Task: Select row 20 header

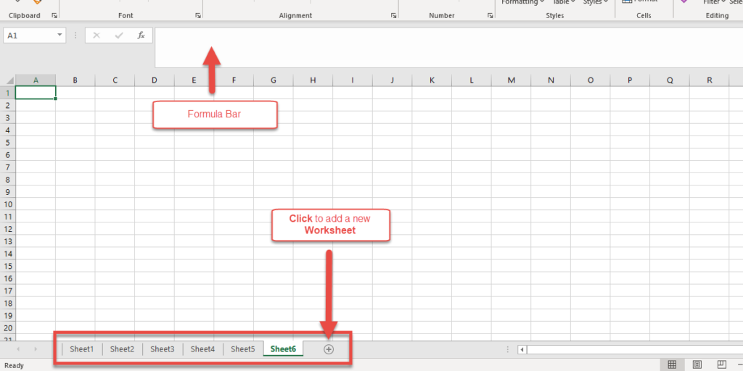Action: 7,328
